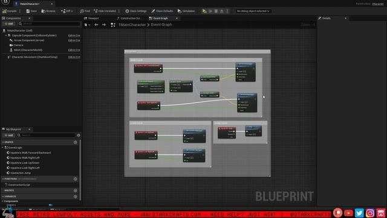Add a new function with plus icon
Viewport: 387px width, 218px height.
tap(75, 179)
